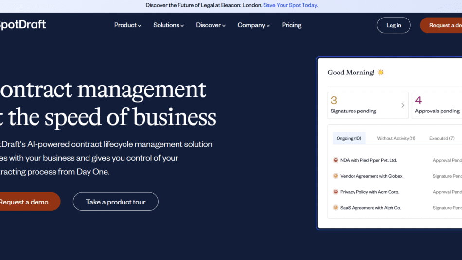Click the Log in button
The height and width of the screenshot is (260, 462).
[393, 25]
